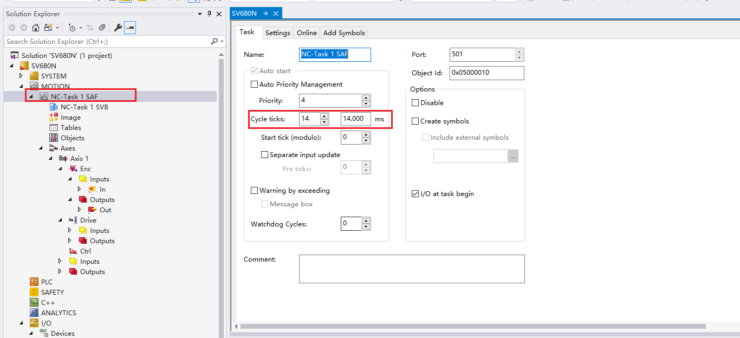Click the Comment text box
Screen dimensions: 740x338
point(412,269)
